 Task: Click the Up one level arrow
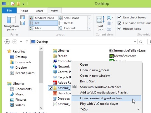[x=27, y=42]
